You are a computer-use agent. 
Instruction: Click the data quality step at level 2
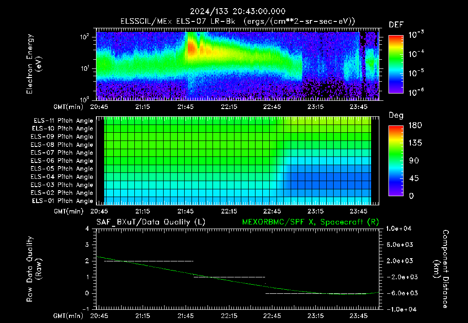tap(149, 261)
